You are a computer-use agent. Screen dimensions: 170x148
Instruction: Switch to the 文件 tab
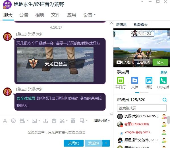point(56,15)
